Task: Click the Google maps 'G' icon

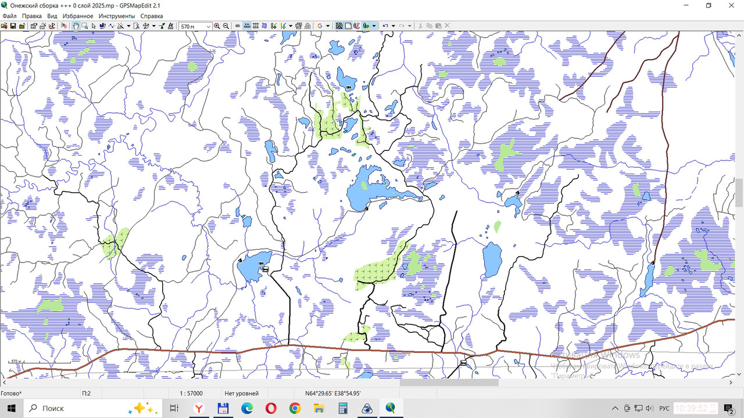Action: (x=320, y=26)
